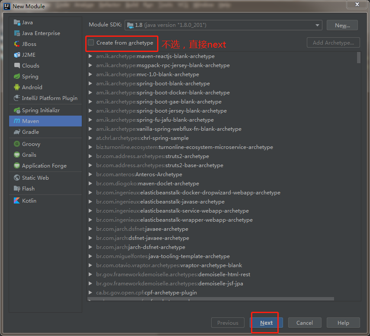The image size is (370, 336).
Task: Select br.com.address.archetypes:struts2-archetype entry
Action: [x=152, y=156]
